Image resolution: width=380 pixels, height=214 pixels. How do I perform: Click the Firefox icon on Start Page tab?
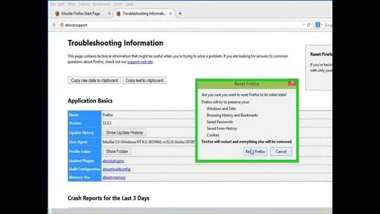[x=57, y=14]
